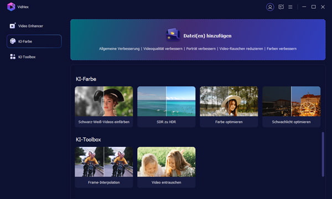Click the add-files folder icon

(x=173, y=34)
